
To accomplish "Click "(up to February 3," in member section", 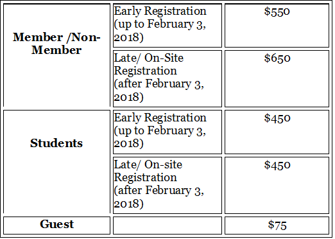I will click(160, 24).
